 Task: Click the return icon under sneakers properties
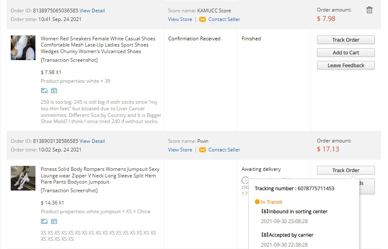54,91
